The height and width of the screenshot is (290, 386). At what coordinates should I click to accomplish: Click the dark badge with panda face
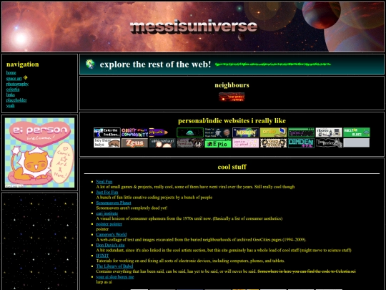coord(190,142)
